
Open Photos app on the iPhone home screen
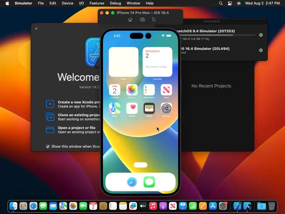click(x=132, y=90)
